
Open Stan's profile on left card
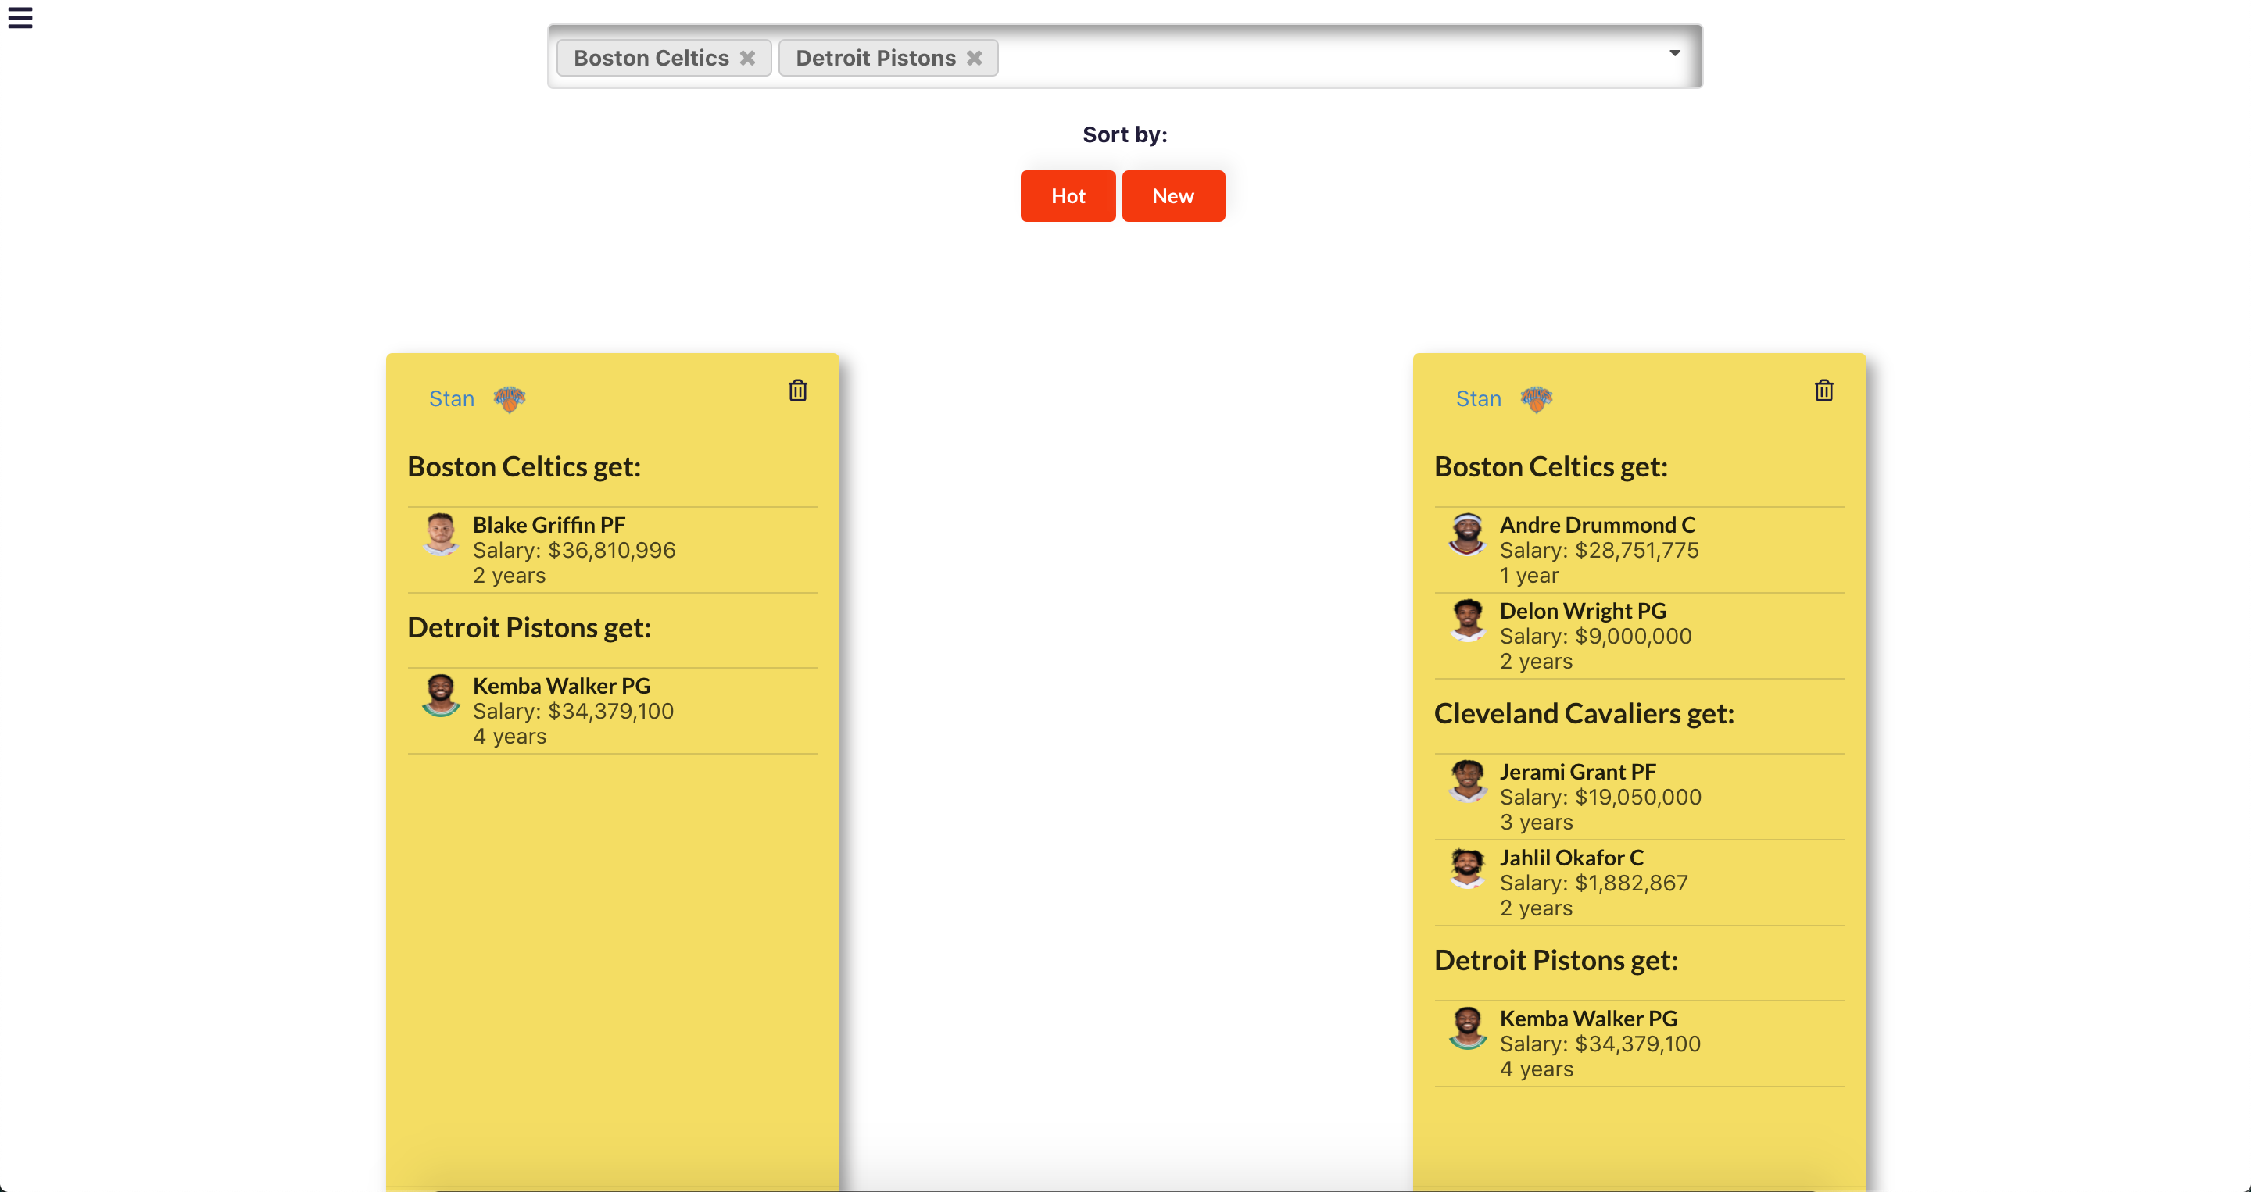pyautogui.click(x=451, y=399)
